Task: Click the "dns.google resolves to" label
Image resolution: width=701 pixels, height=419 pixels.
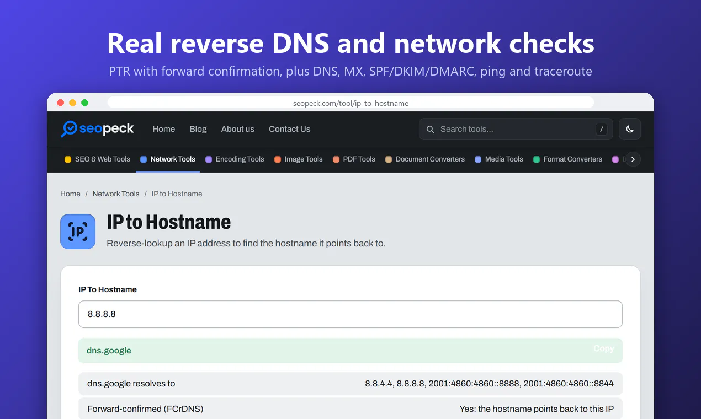Action: pyautogui.click(x=131, y=383)
